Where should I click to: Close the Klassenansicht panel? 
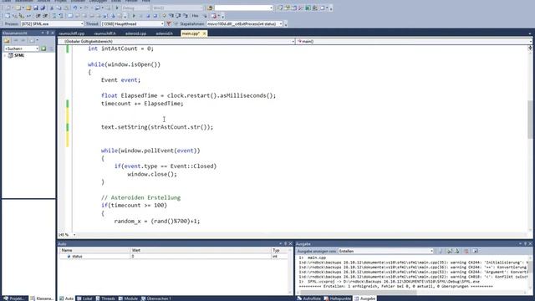coord(53,33)
